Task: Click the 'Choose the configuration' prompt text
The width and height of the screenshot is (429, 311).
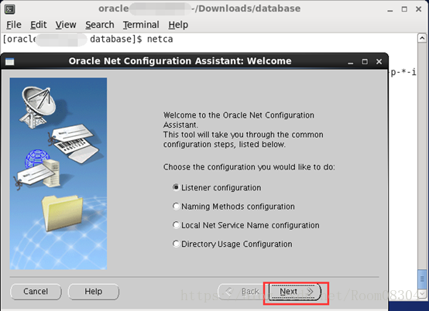Action: (249, 167)
